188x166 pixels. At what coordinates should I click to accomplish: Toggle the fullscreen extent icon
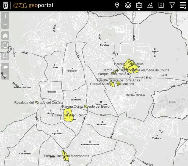[5, 56]
